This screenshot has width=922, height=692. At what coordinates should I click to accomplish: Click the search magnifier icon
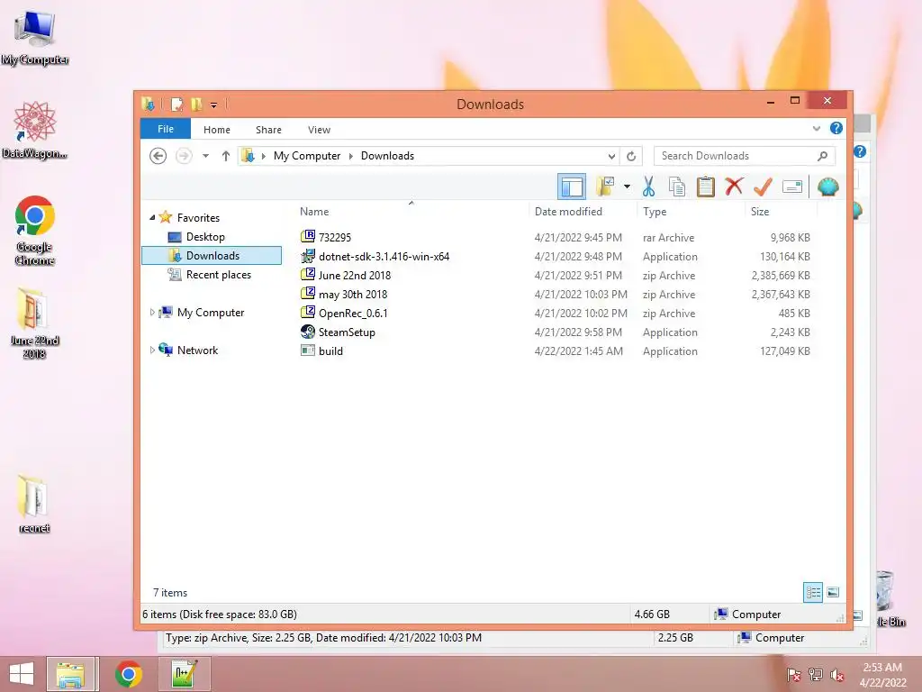tap(823, 156)
